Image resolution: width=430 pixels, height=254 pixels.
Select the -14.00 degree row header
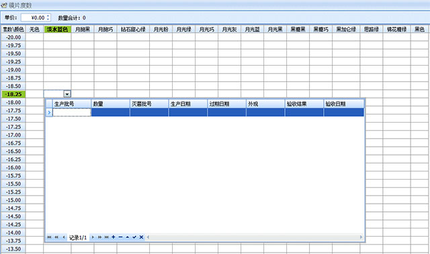click(x=13, y=233)
